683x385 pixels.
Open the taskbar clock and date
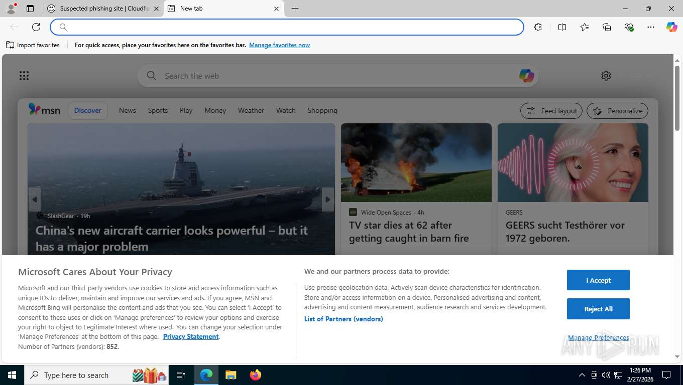tap(639, 375)
